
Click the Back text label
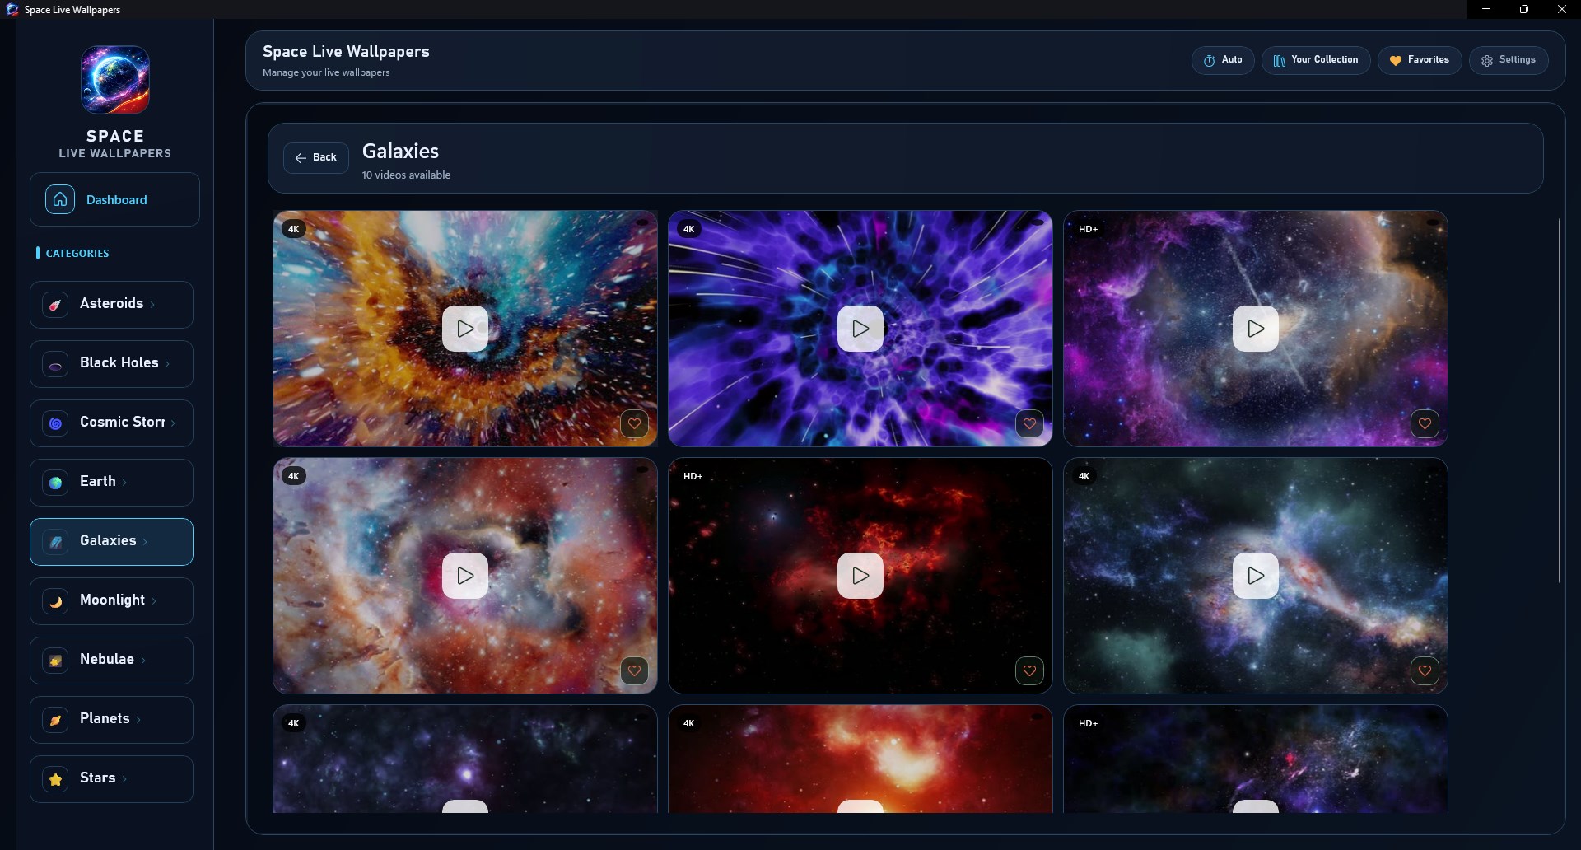click(324, 157)
